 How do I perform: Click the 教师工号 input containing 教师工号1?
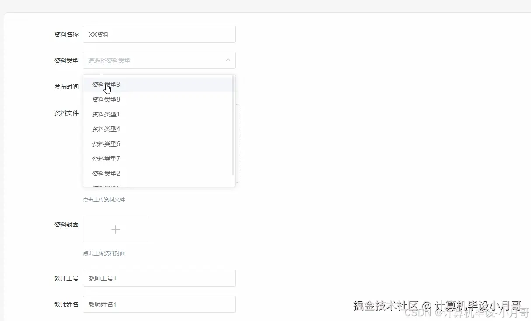pos(159,278)
